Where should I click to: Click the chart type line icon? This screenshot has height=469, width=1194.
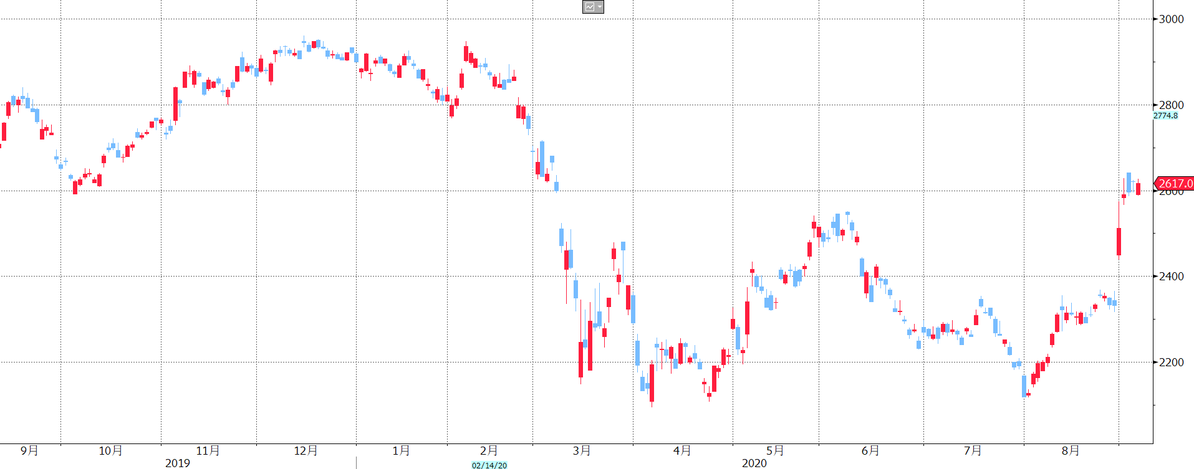coord(589,7)
